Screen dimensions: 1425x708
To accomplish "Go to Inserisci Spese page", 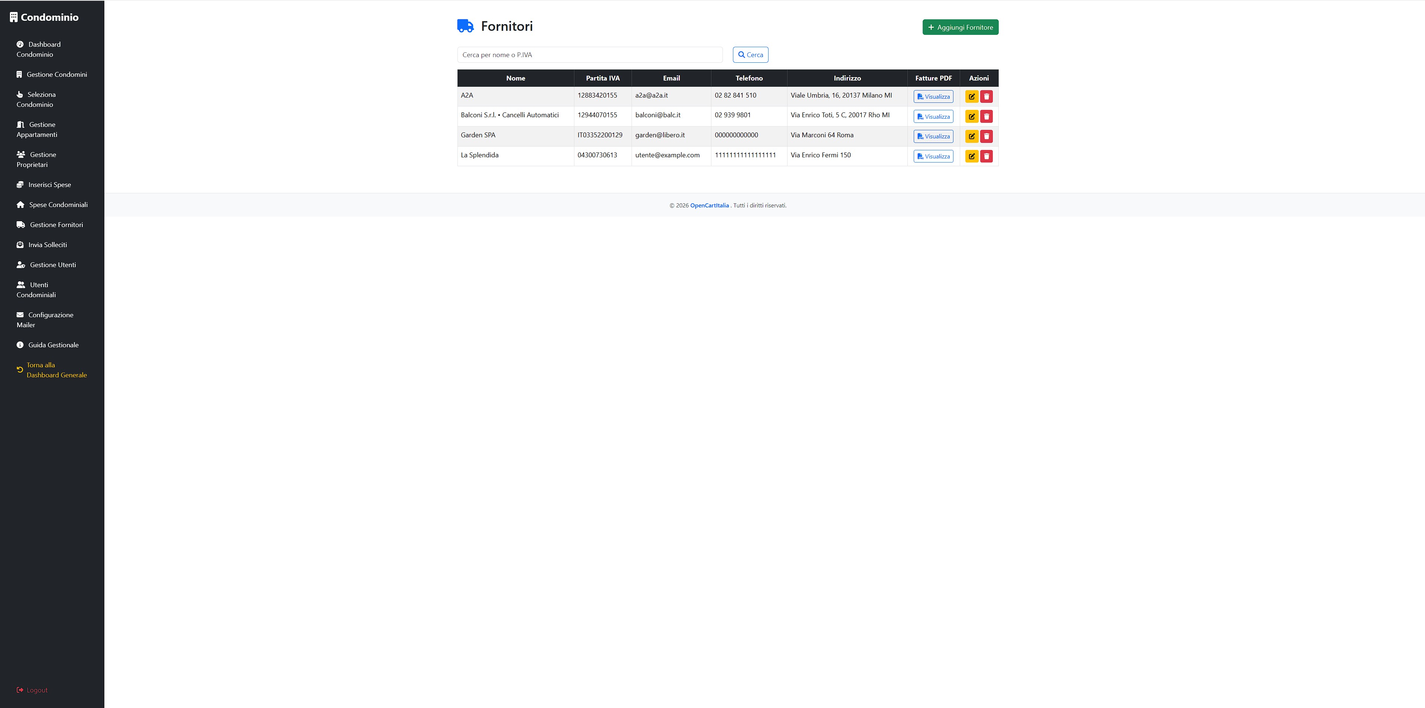I will tap(49, 184).
